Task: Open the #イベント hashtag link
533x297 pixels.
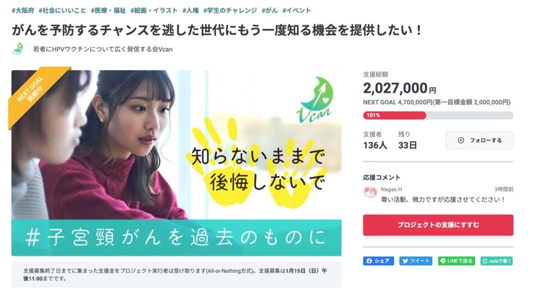Action: click(x=296, y=11)
